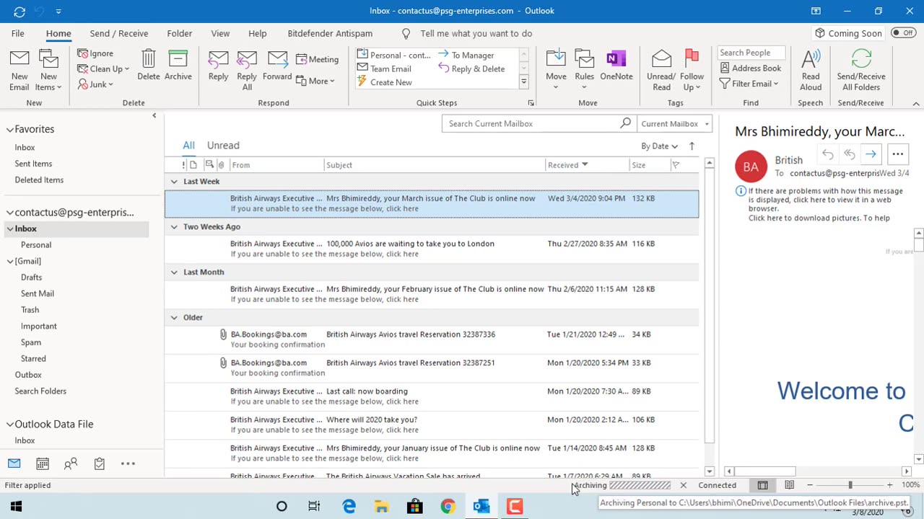Viewport: 924px width, 519px height.
Task: Open the Filter Email dropdown
Action: click(749, 84)
